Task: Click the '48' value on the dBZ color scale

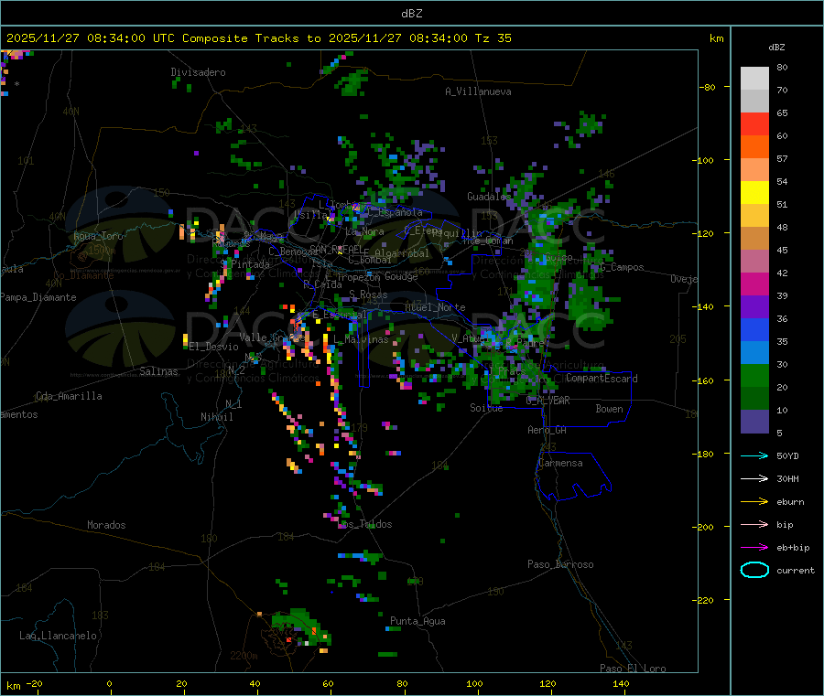Action: 782,228
